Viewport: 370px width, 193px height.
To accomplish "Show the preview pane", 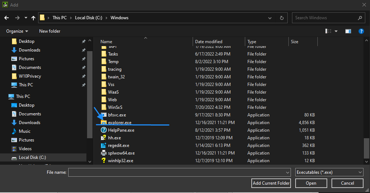I will click(x=348, y=31).
